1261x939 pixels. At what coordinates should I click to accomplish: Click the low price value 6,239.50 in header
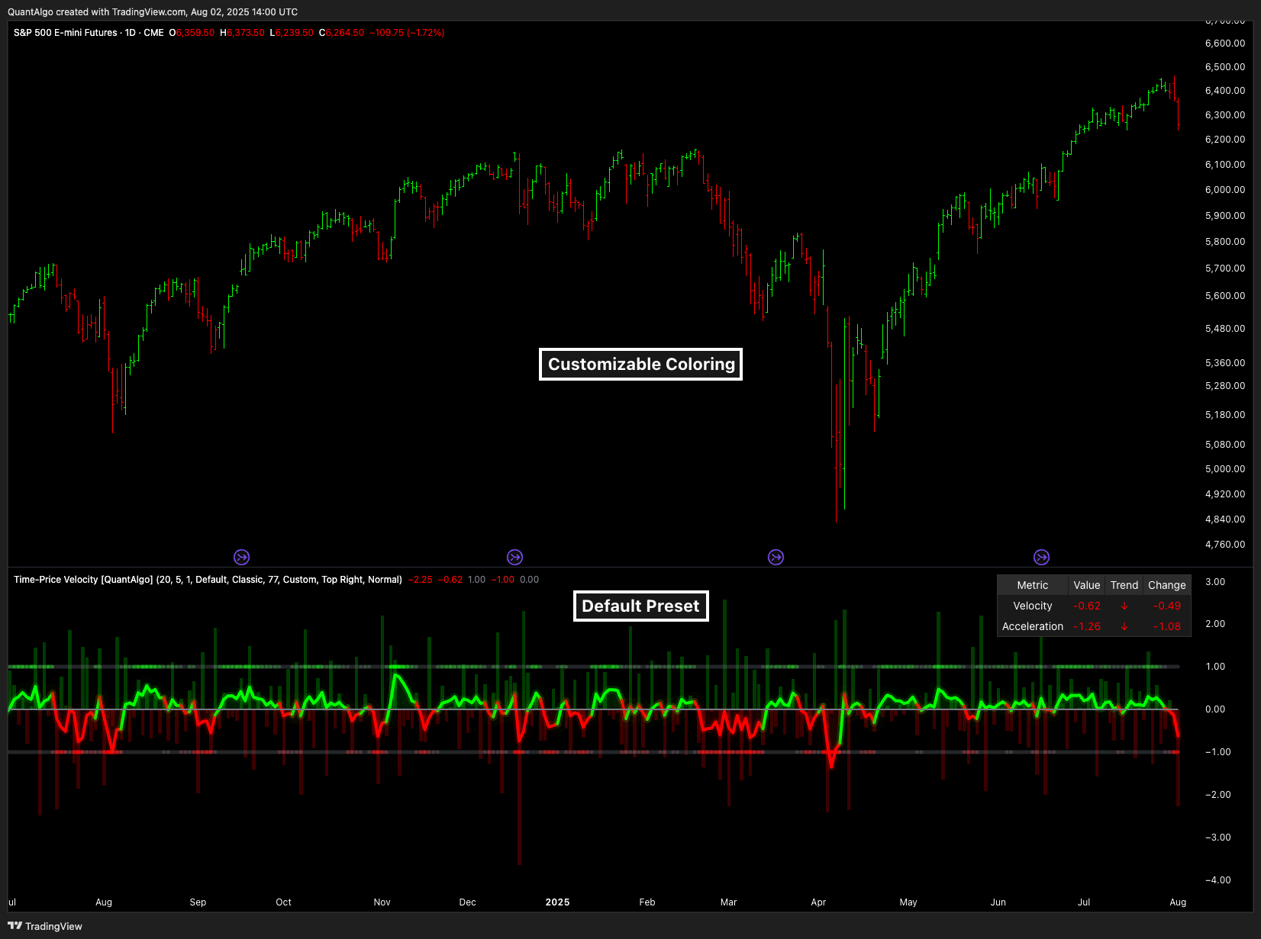click(x=295, y=33)
